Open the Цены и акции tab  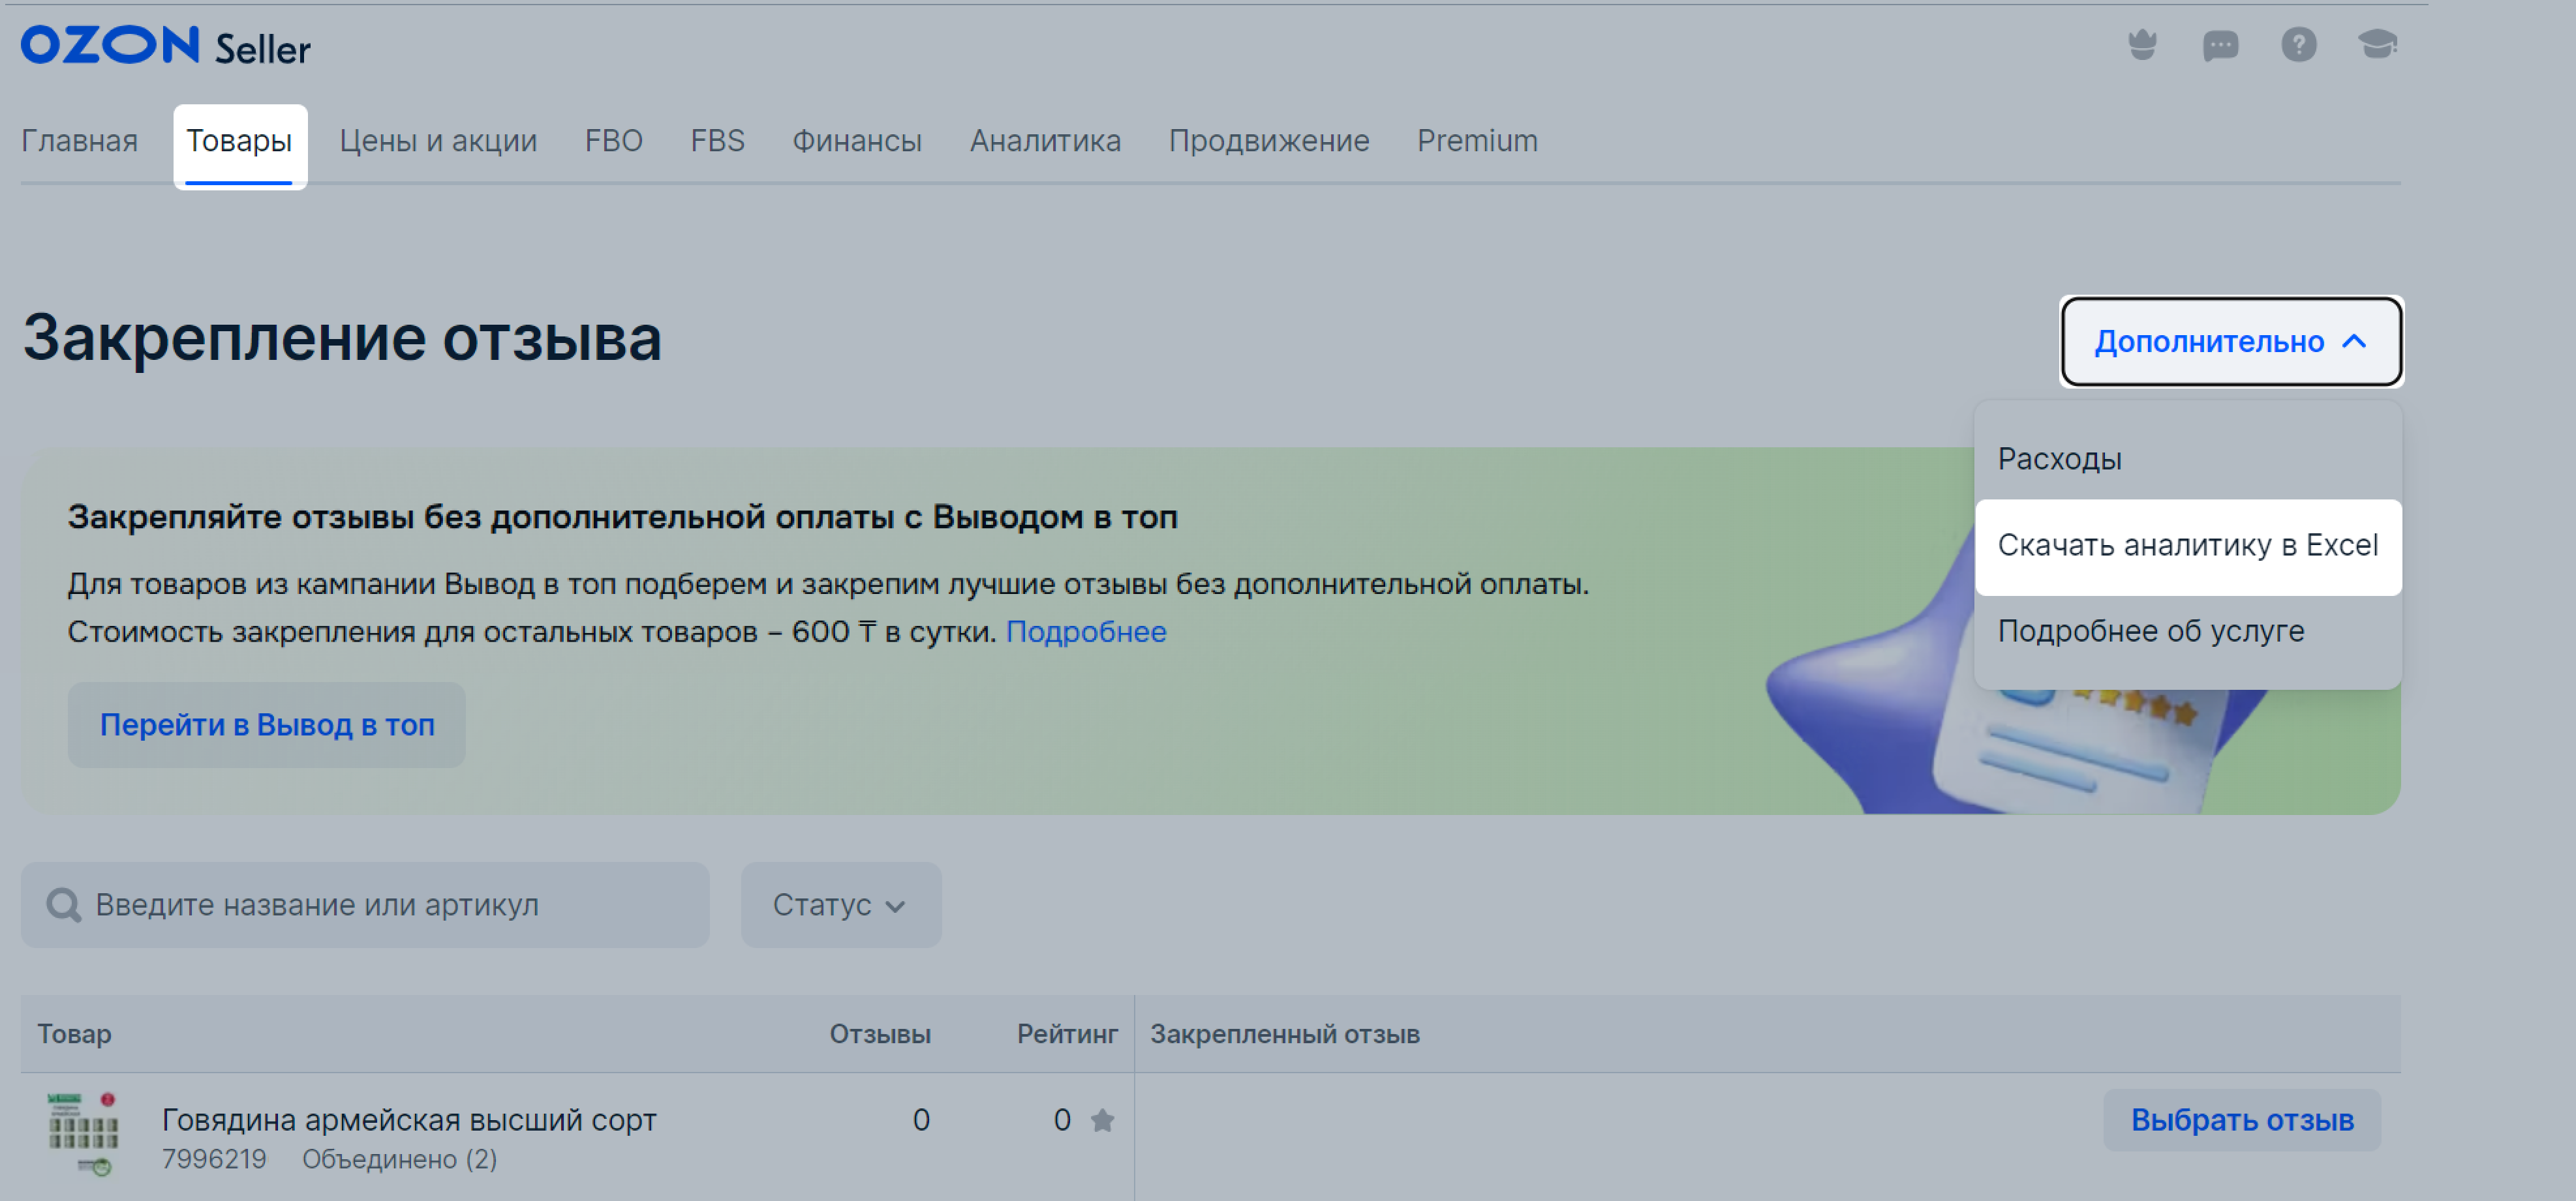point(438,141)
